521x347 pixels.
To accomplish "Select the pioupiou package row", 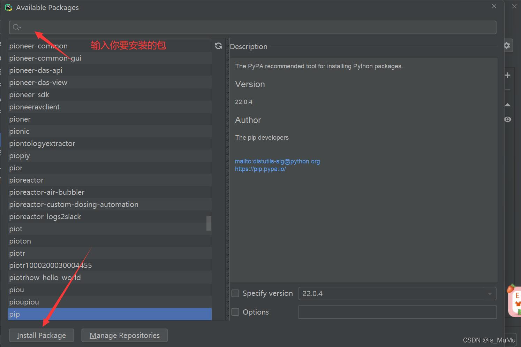I will (x=110, y=302).
